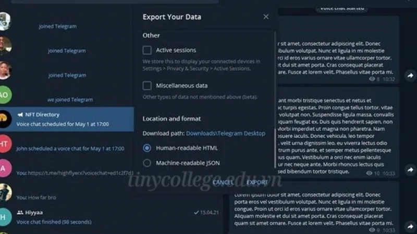417x234 pixels.
Task: Click forward arrow beside the 10:33 message with 10 views
Action: tap(410, 170)
